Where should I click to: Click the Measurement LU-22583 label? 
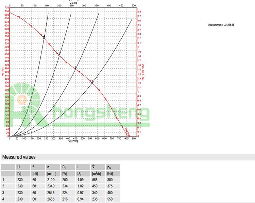(221, 25)
